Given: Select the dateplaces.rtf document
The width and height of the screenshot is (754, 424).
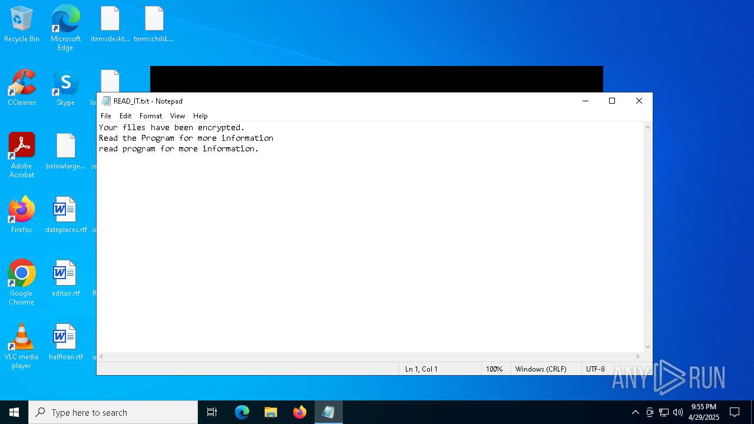Looking at the screenshot, I should click(65, 215).
